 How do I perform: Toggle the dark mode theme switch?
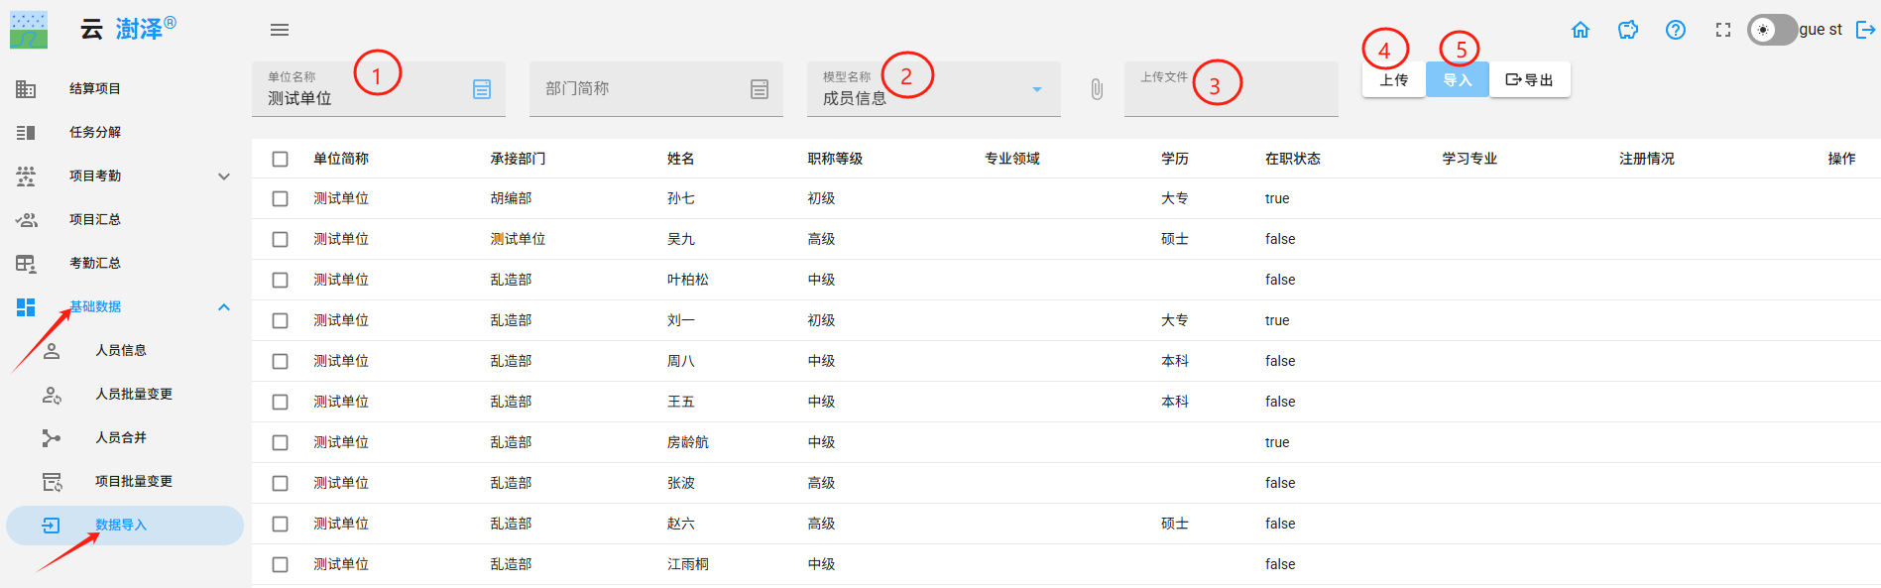pos(1771,30)
